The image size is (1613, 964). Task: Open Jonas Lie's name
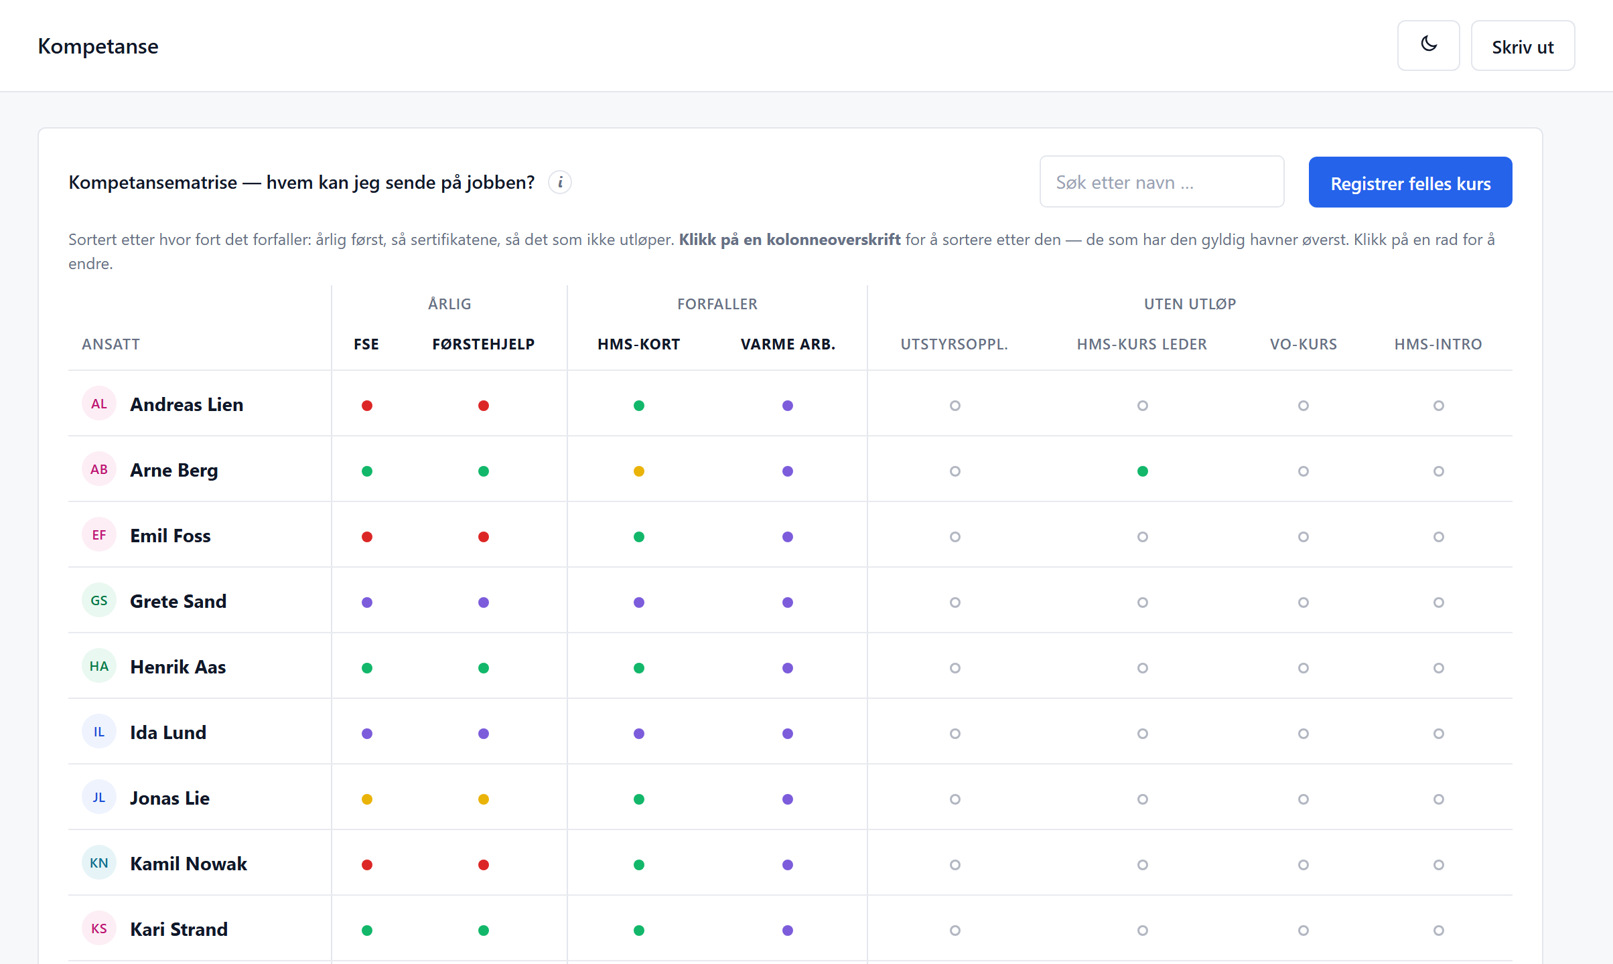click(170, 798)
